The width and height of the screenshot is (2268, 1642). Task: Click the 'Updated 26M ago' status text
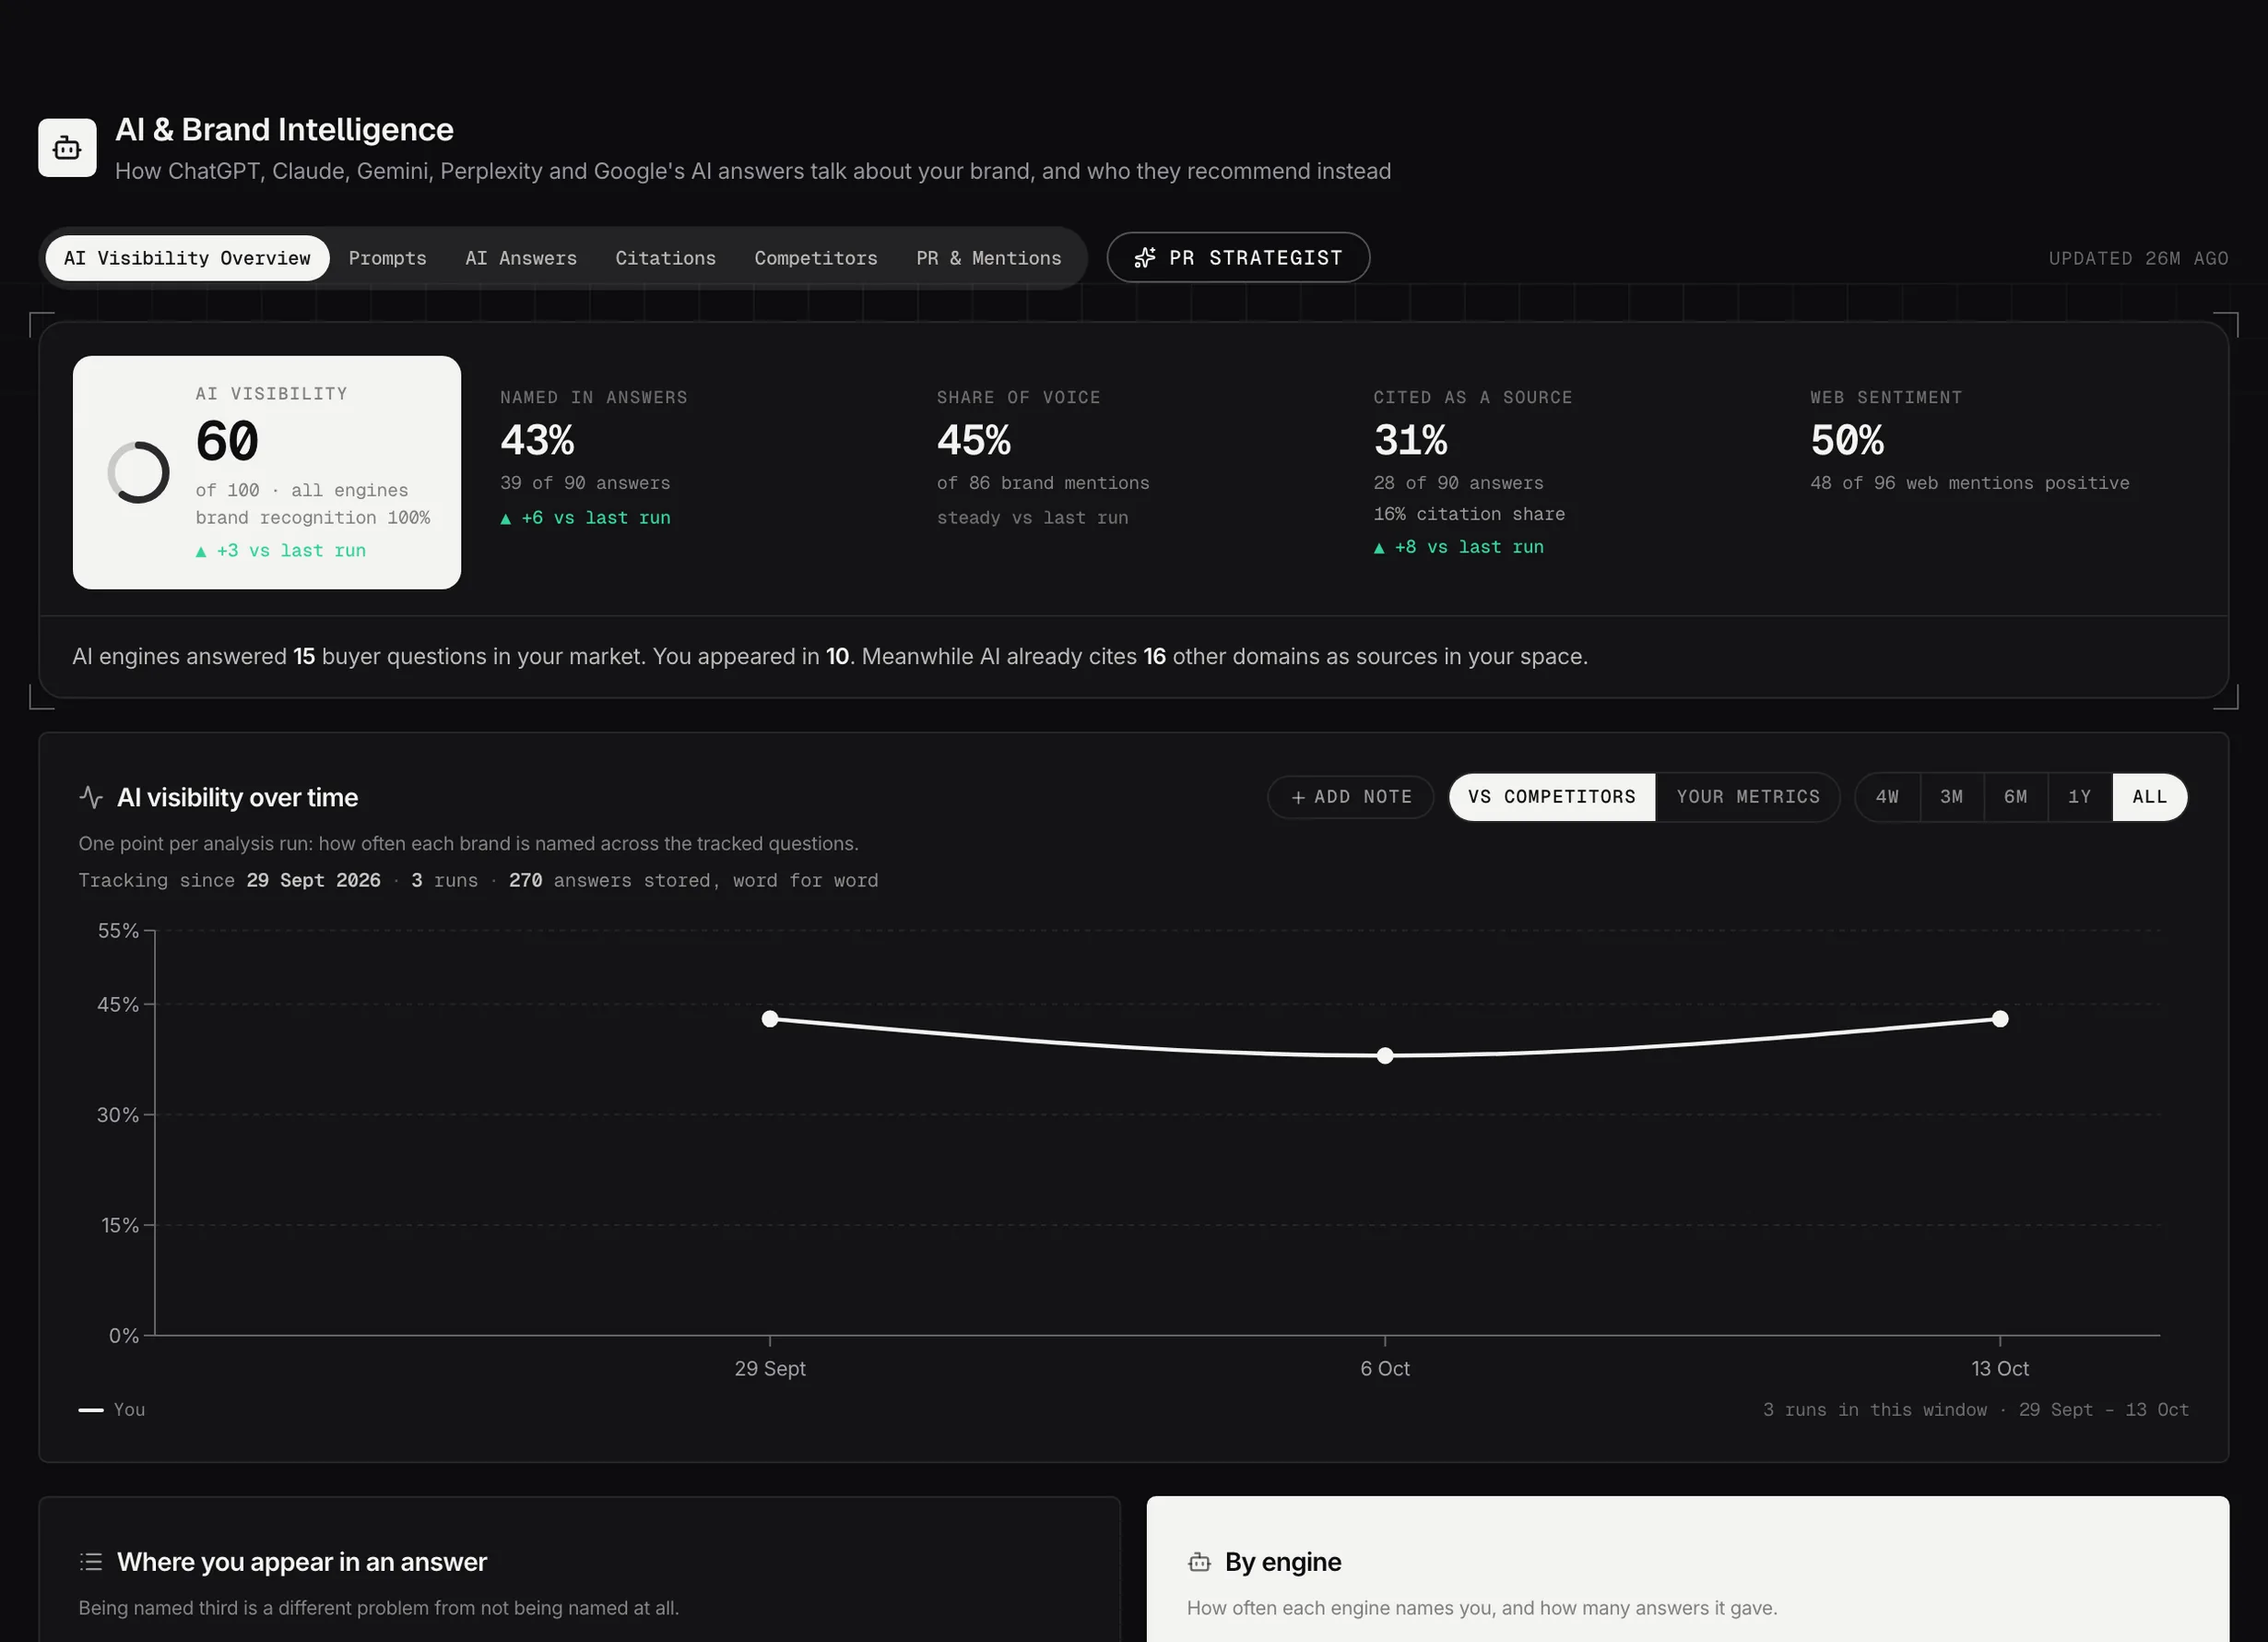pyautogui.click(x=2138, y=258)
